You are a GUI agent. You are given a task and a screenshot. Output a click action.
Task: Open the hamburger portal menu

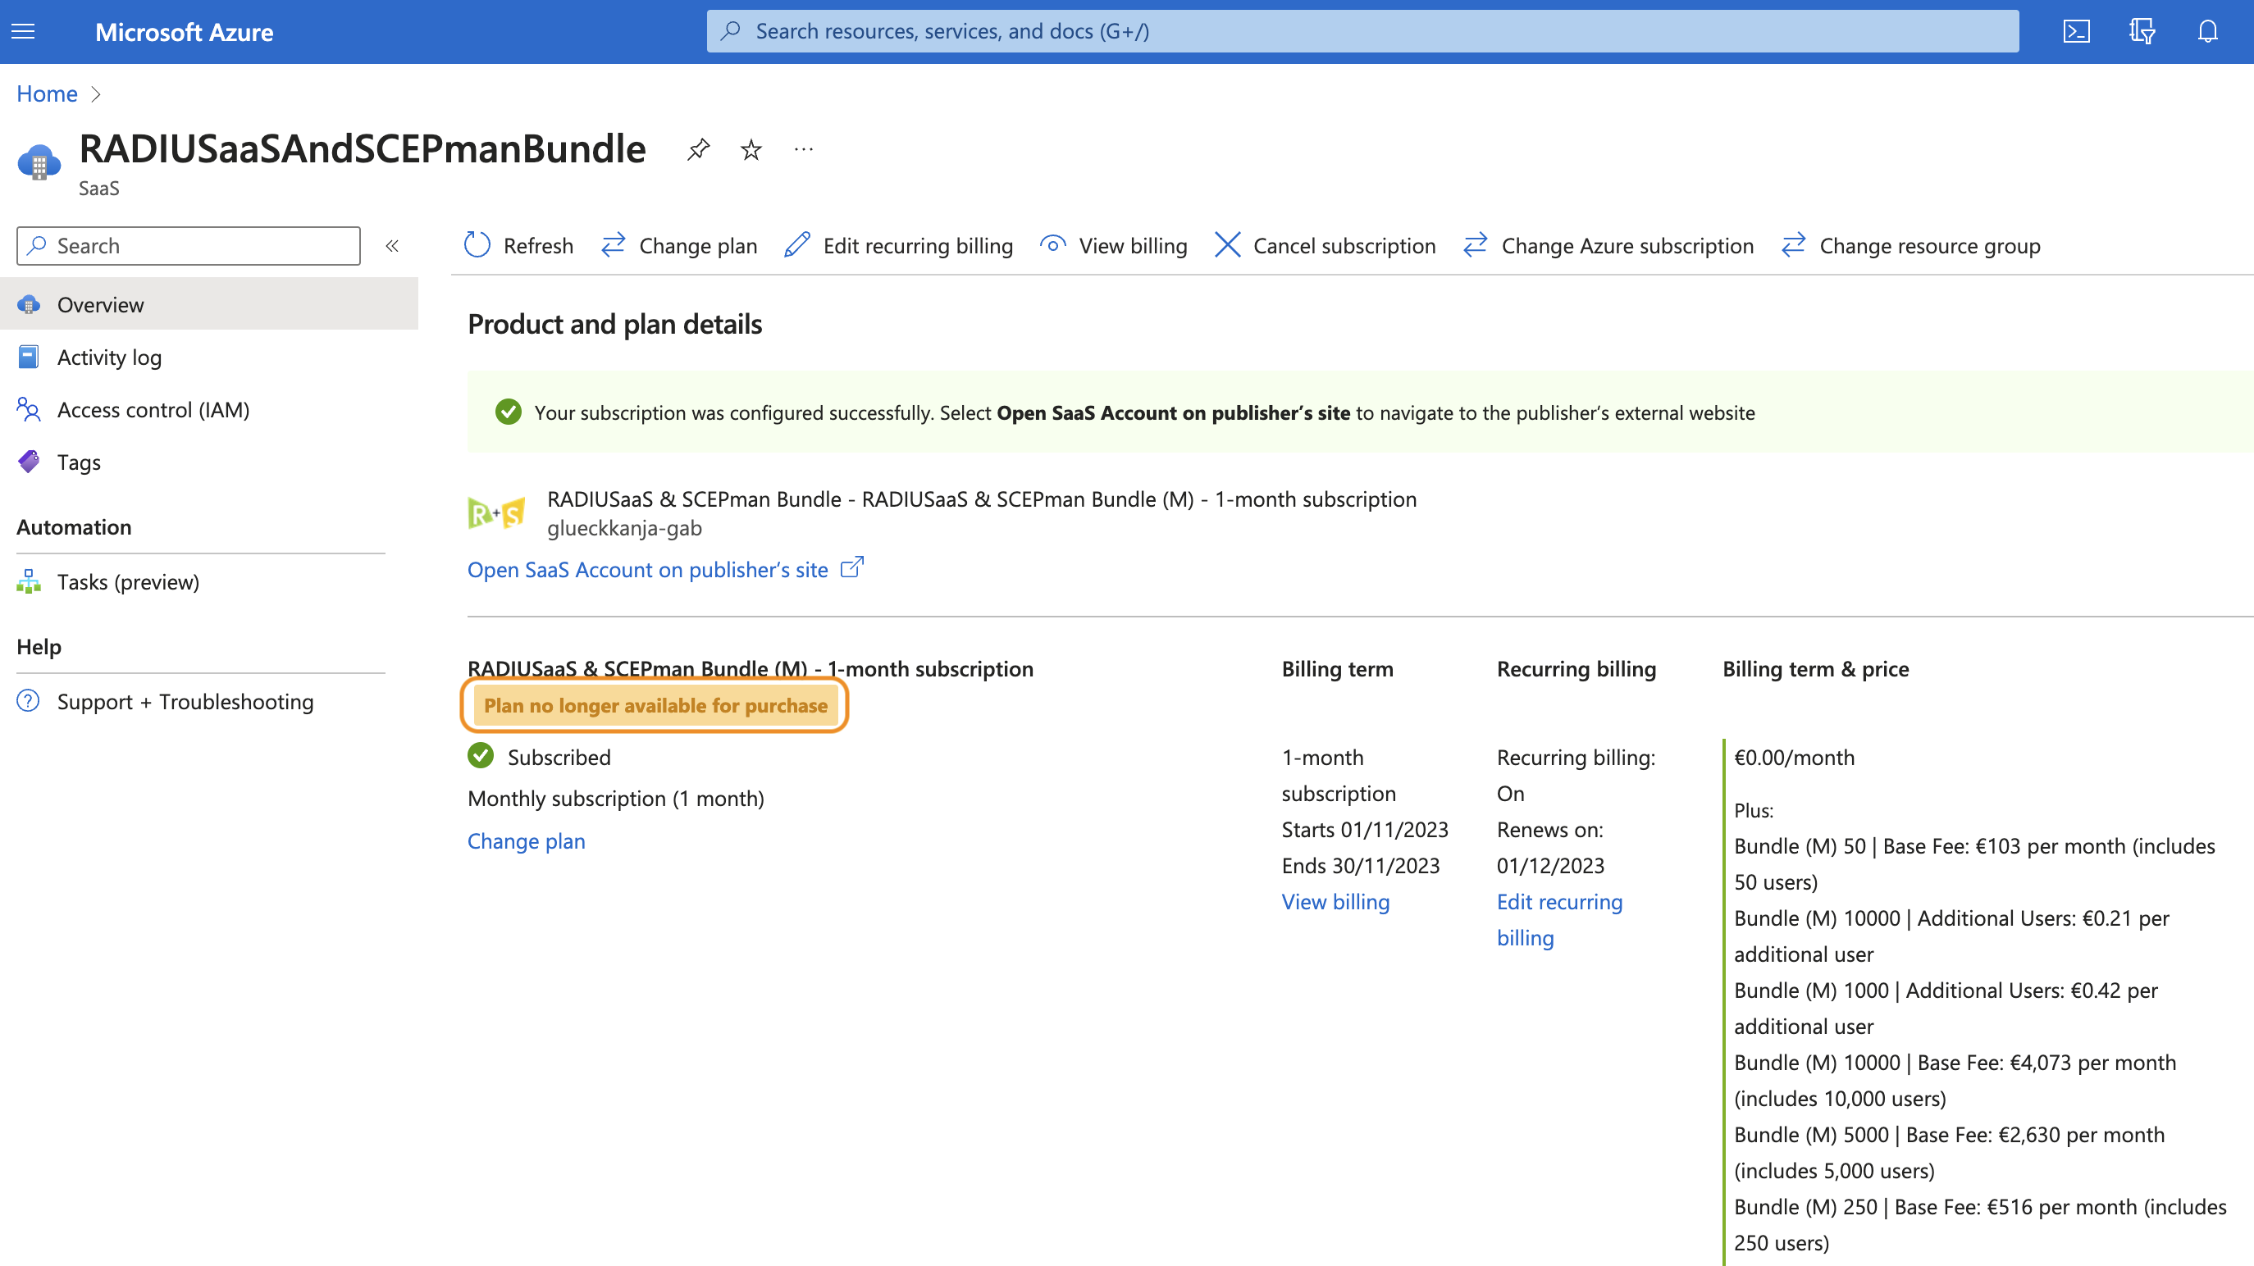click(x=24, y=31)
